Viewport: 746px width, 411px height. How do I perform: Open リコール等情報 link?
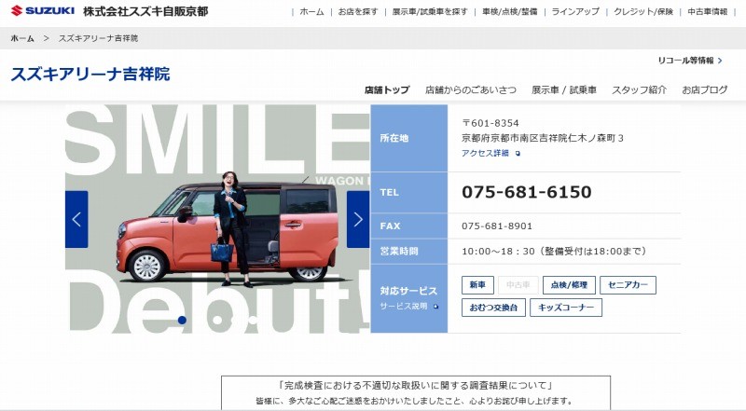685,61
